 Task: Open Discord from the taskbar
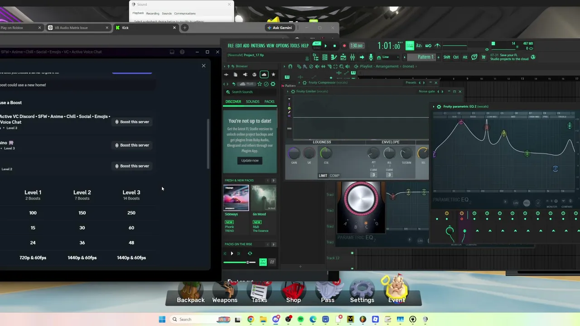point(275,319)
